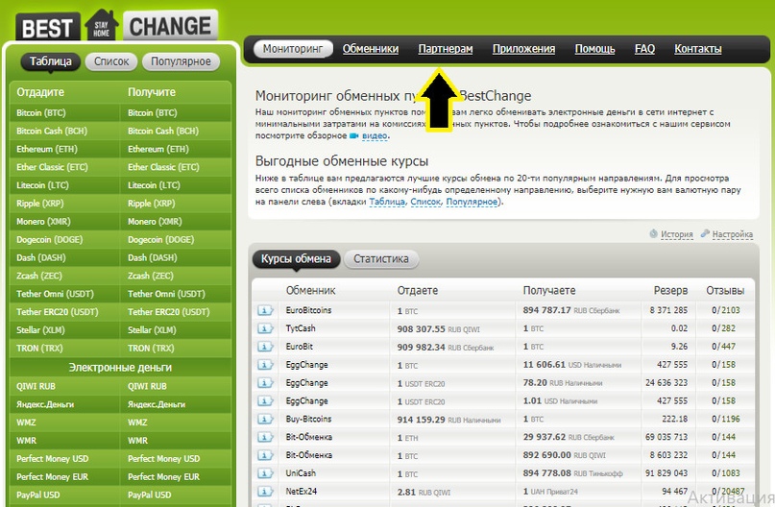The width and height of the screenshot is (775, 507).
Task: Open the TytCash exchanger name
Action: pos(301,328)
